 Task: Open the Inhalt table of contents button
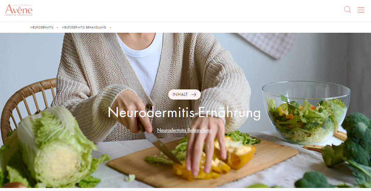pyautogui.click(x=184, y=94)
